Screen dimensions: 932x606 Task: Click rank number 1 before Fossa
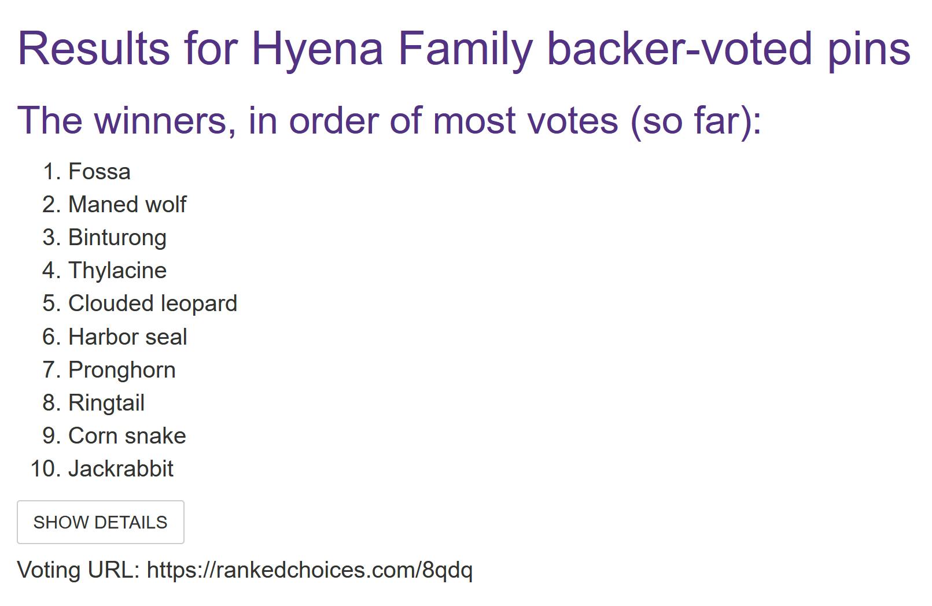point(51,172)
